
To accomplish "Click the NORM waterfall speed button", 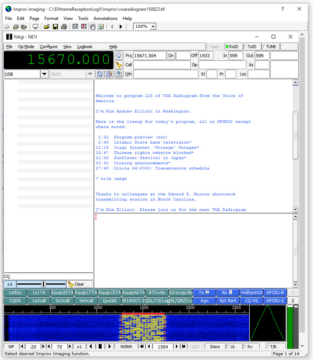I will 126,346.
